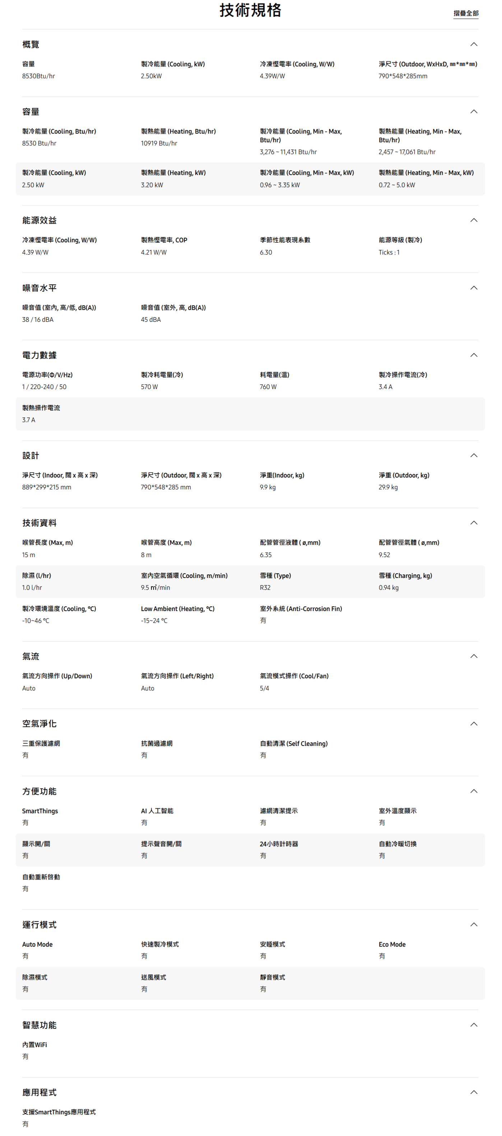Click the 790*548*285mm outdoor dimension value
Viewport: 502px width, 1136px height.
click(x=403, y=76)
